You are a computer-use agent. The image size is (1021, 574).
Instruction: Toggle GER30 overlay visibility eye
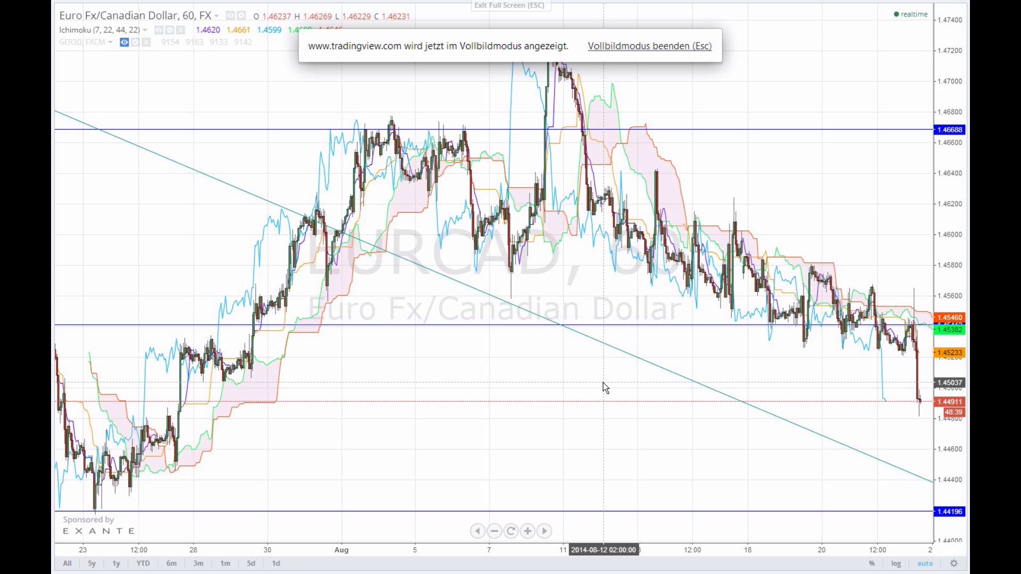coord(124,43)
